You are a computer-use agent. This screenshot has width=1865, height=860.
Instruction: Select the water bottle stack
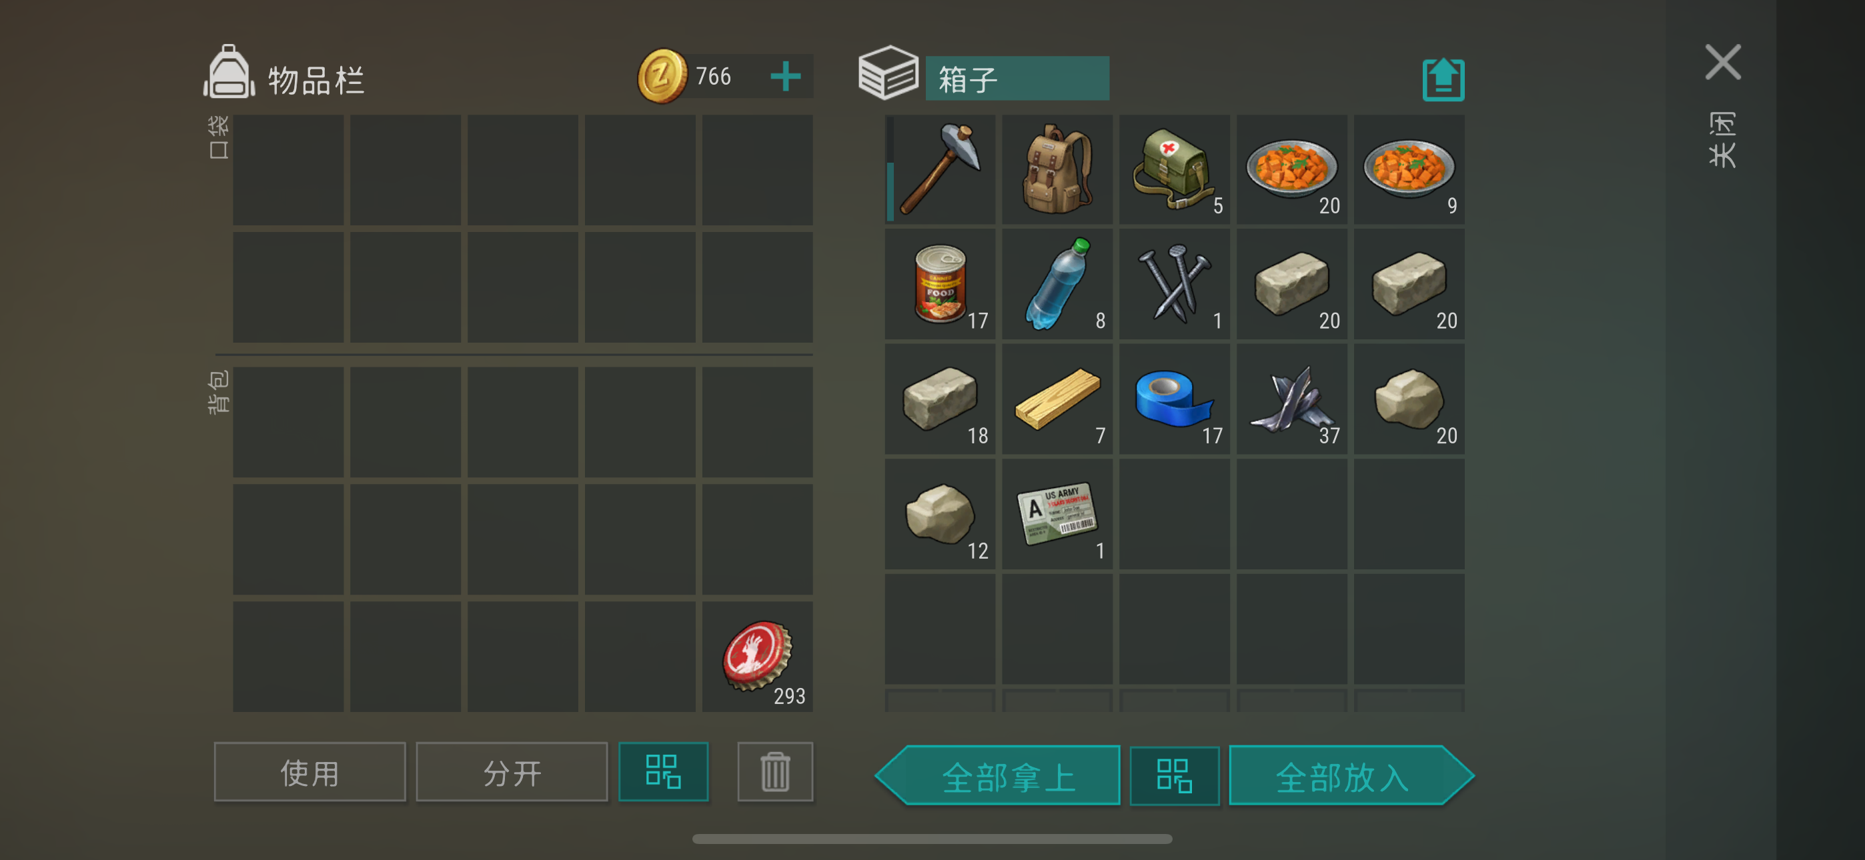pos(1057,284)
